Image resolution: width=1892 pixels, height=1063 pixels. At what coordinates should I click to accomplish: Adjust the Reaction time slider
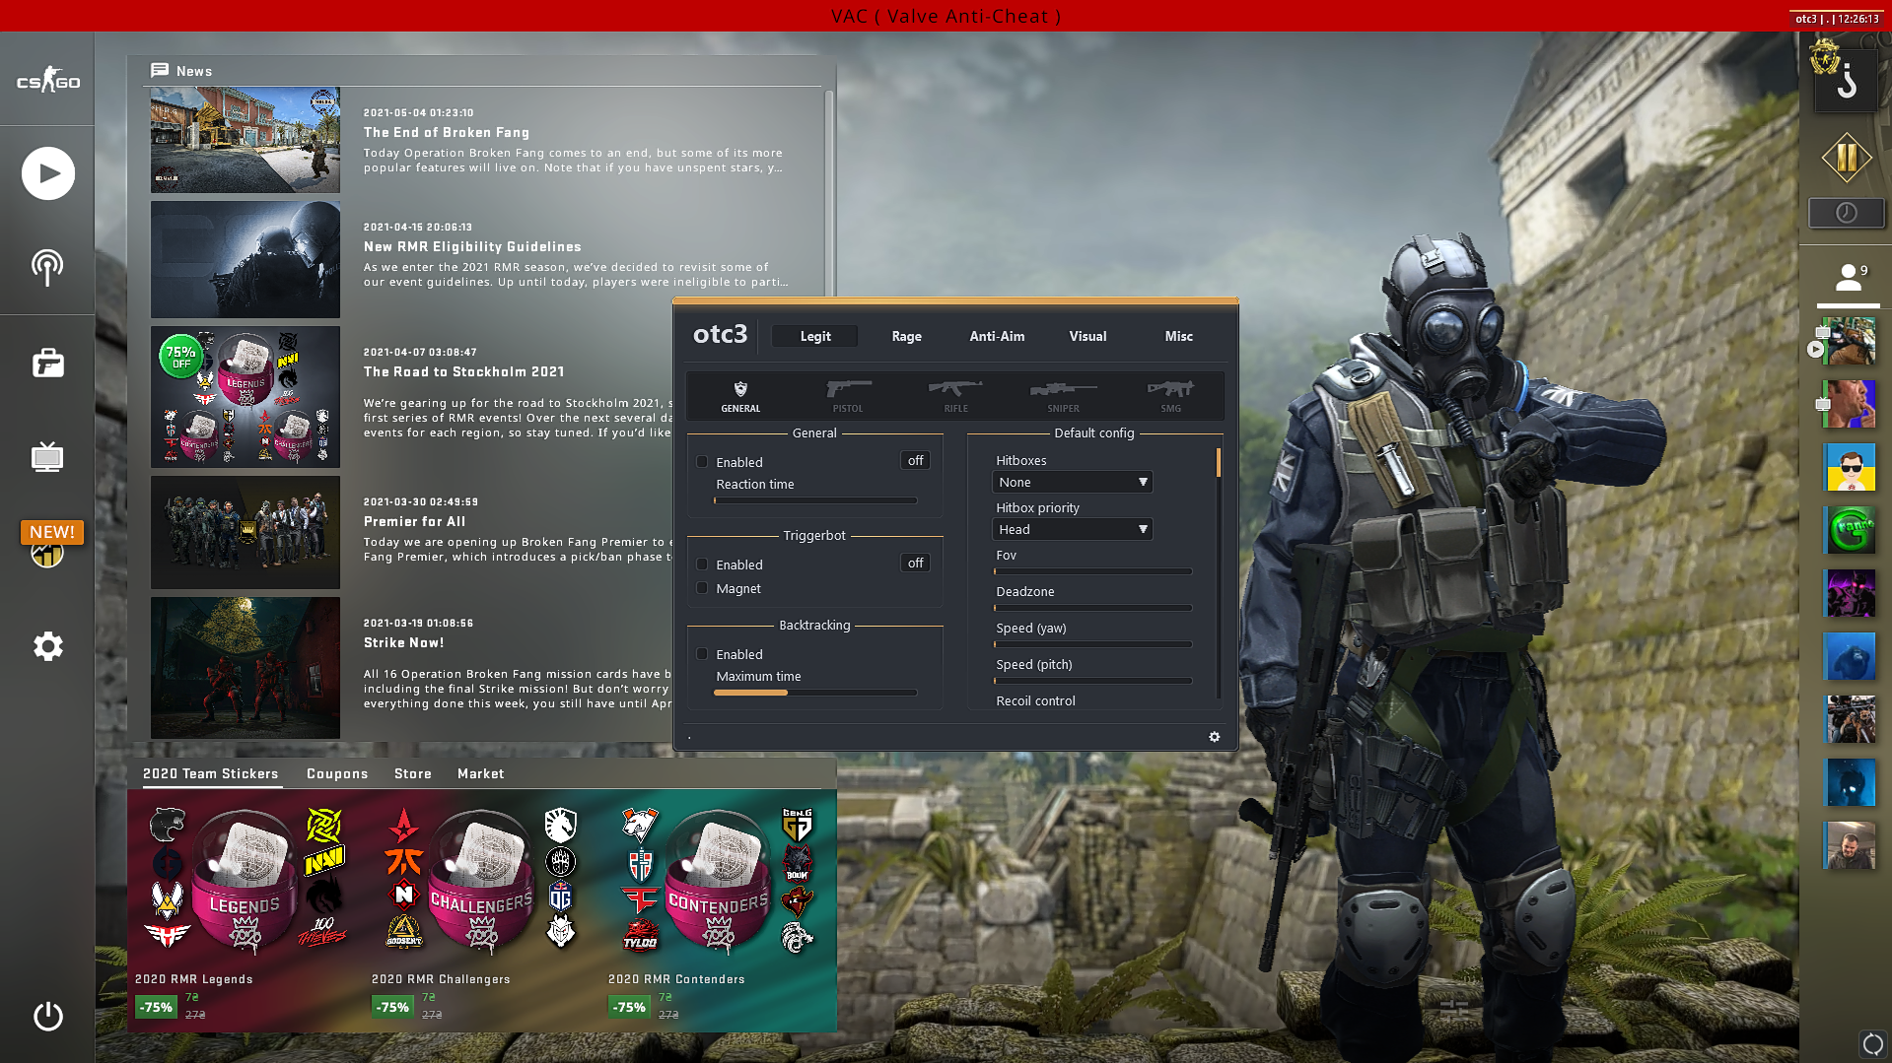coord(815,500)
